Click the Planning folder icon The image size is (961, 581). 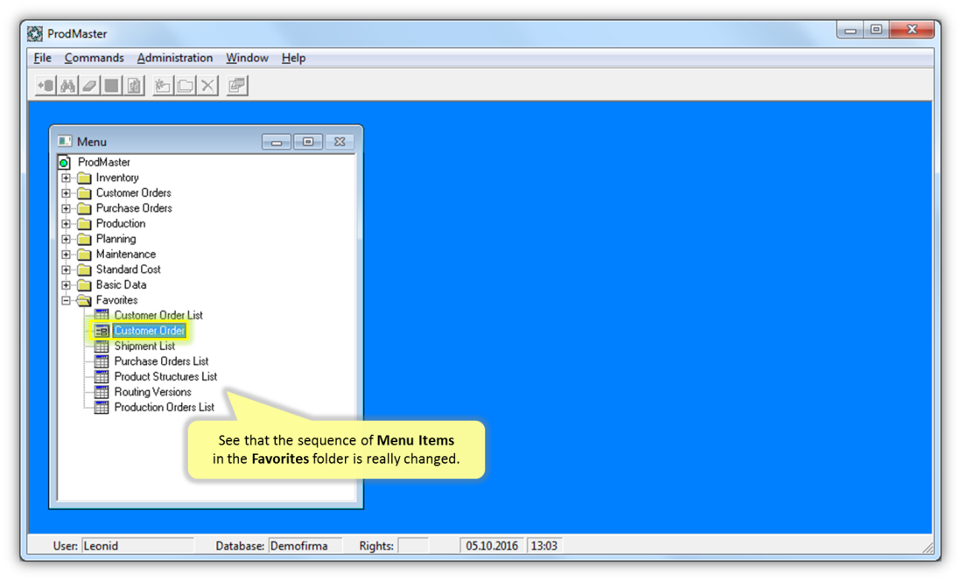(85, 239)
